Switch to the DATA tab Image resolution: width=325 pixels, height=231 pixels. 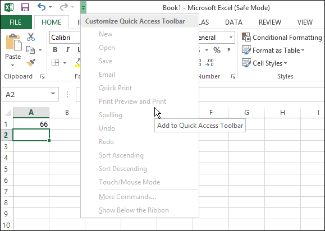coord(234,22)
